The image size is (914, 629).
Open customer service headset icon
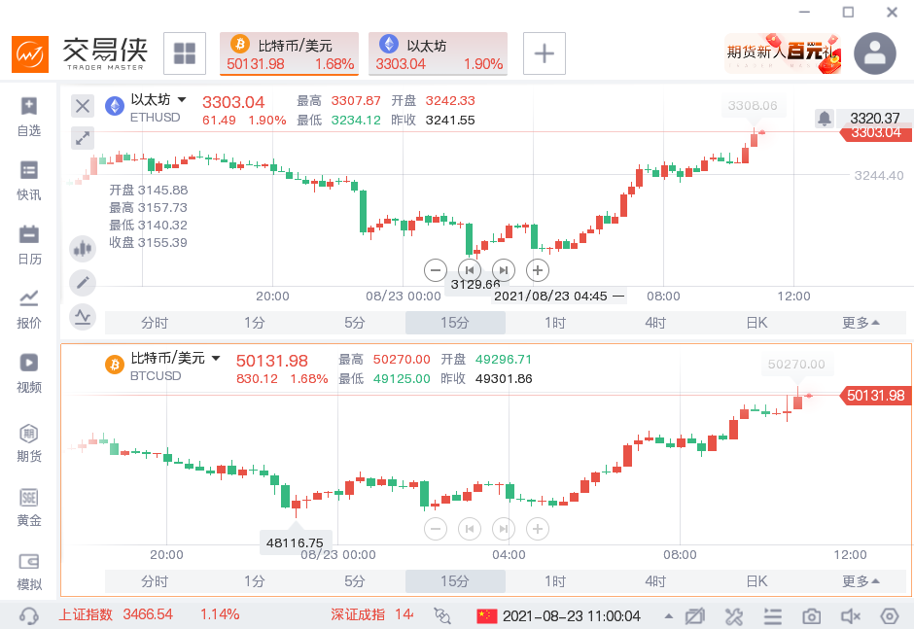pyautogui.click(x=29, y=616)
